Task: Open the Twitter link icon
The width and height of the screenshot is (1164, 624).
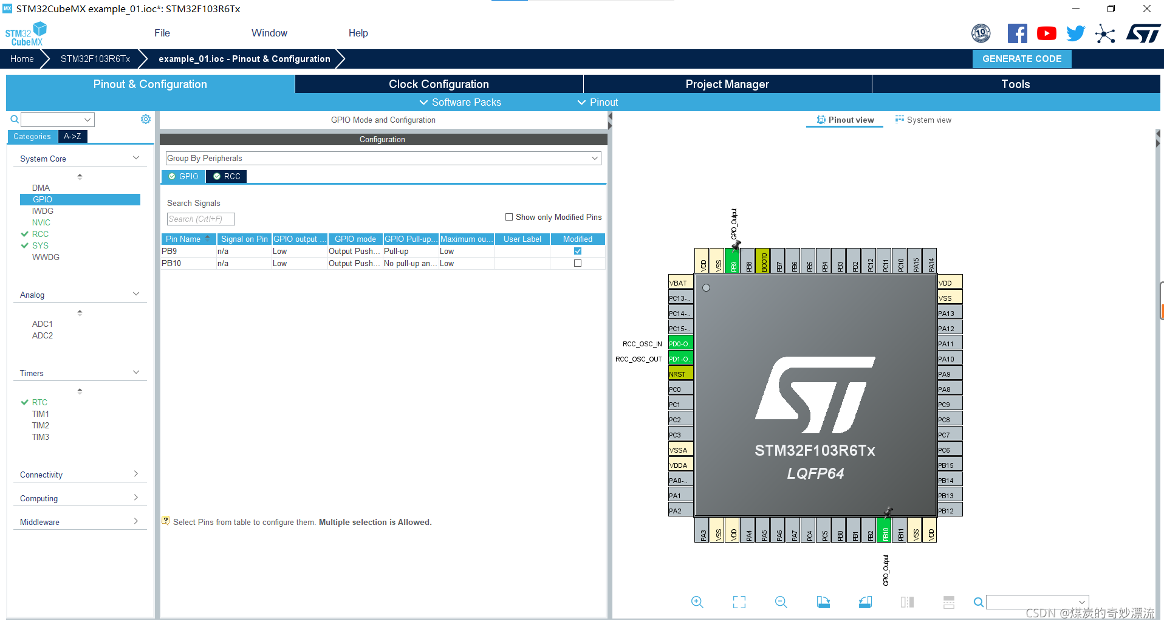Action: (1075, 33)
